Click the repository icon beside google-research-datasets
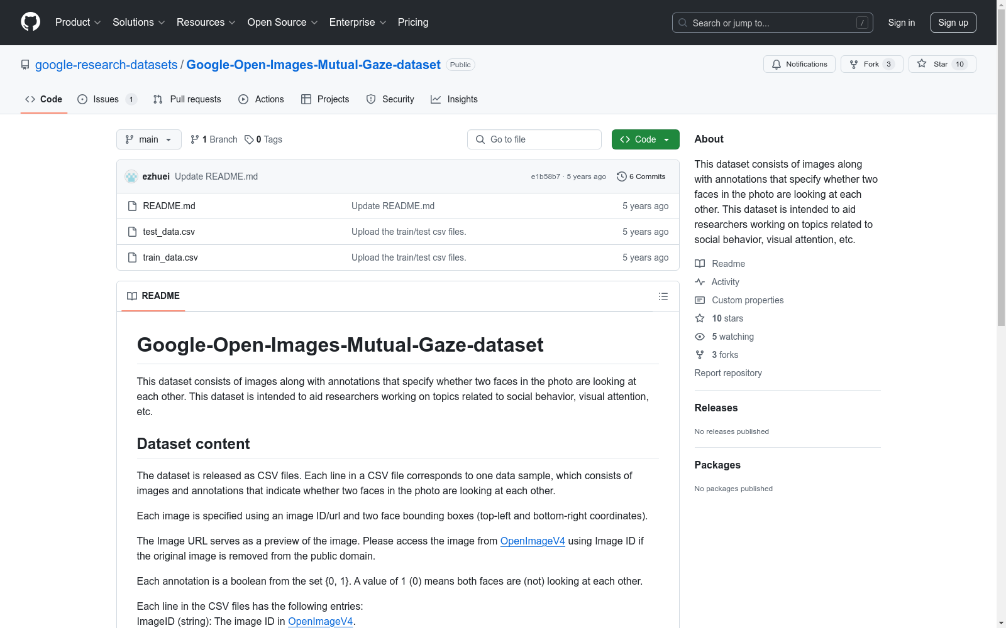The height and width of the screenshot is (628, 1006). (x=25, y=65)
